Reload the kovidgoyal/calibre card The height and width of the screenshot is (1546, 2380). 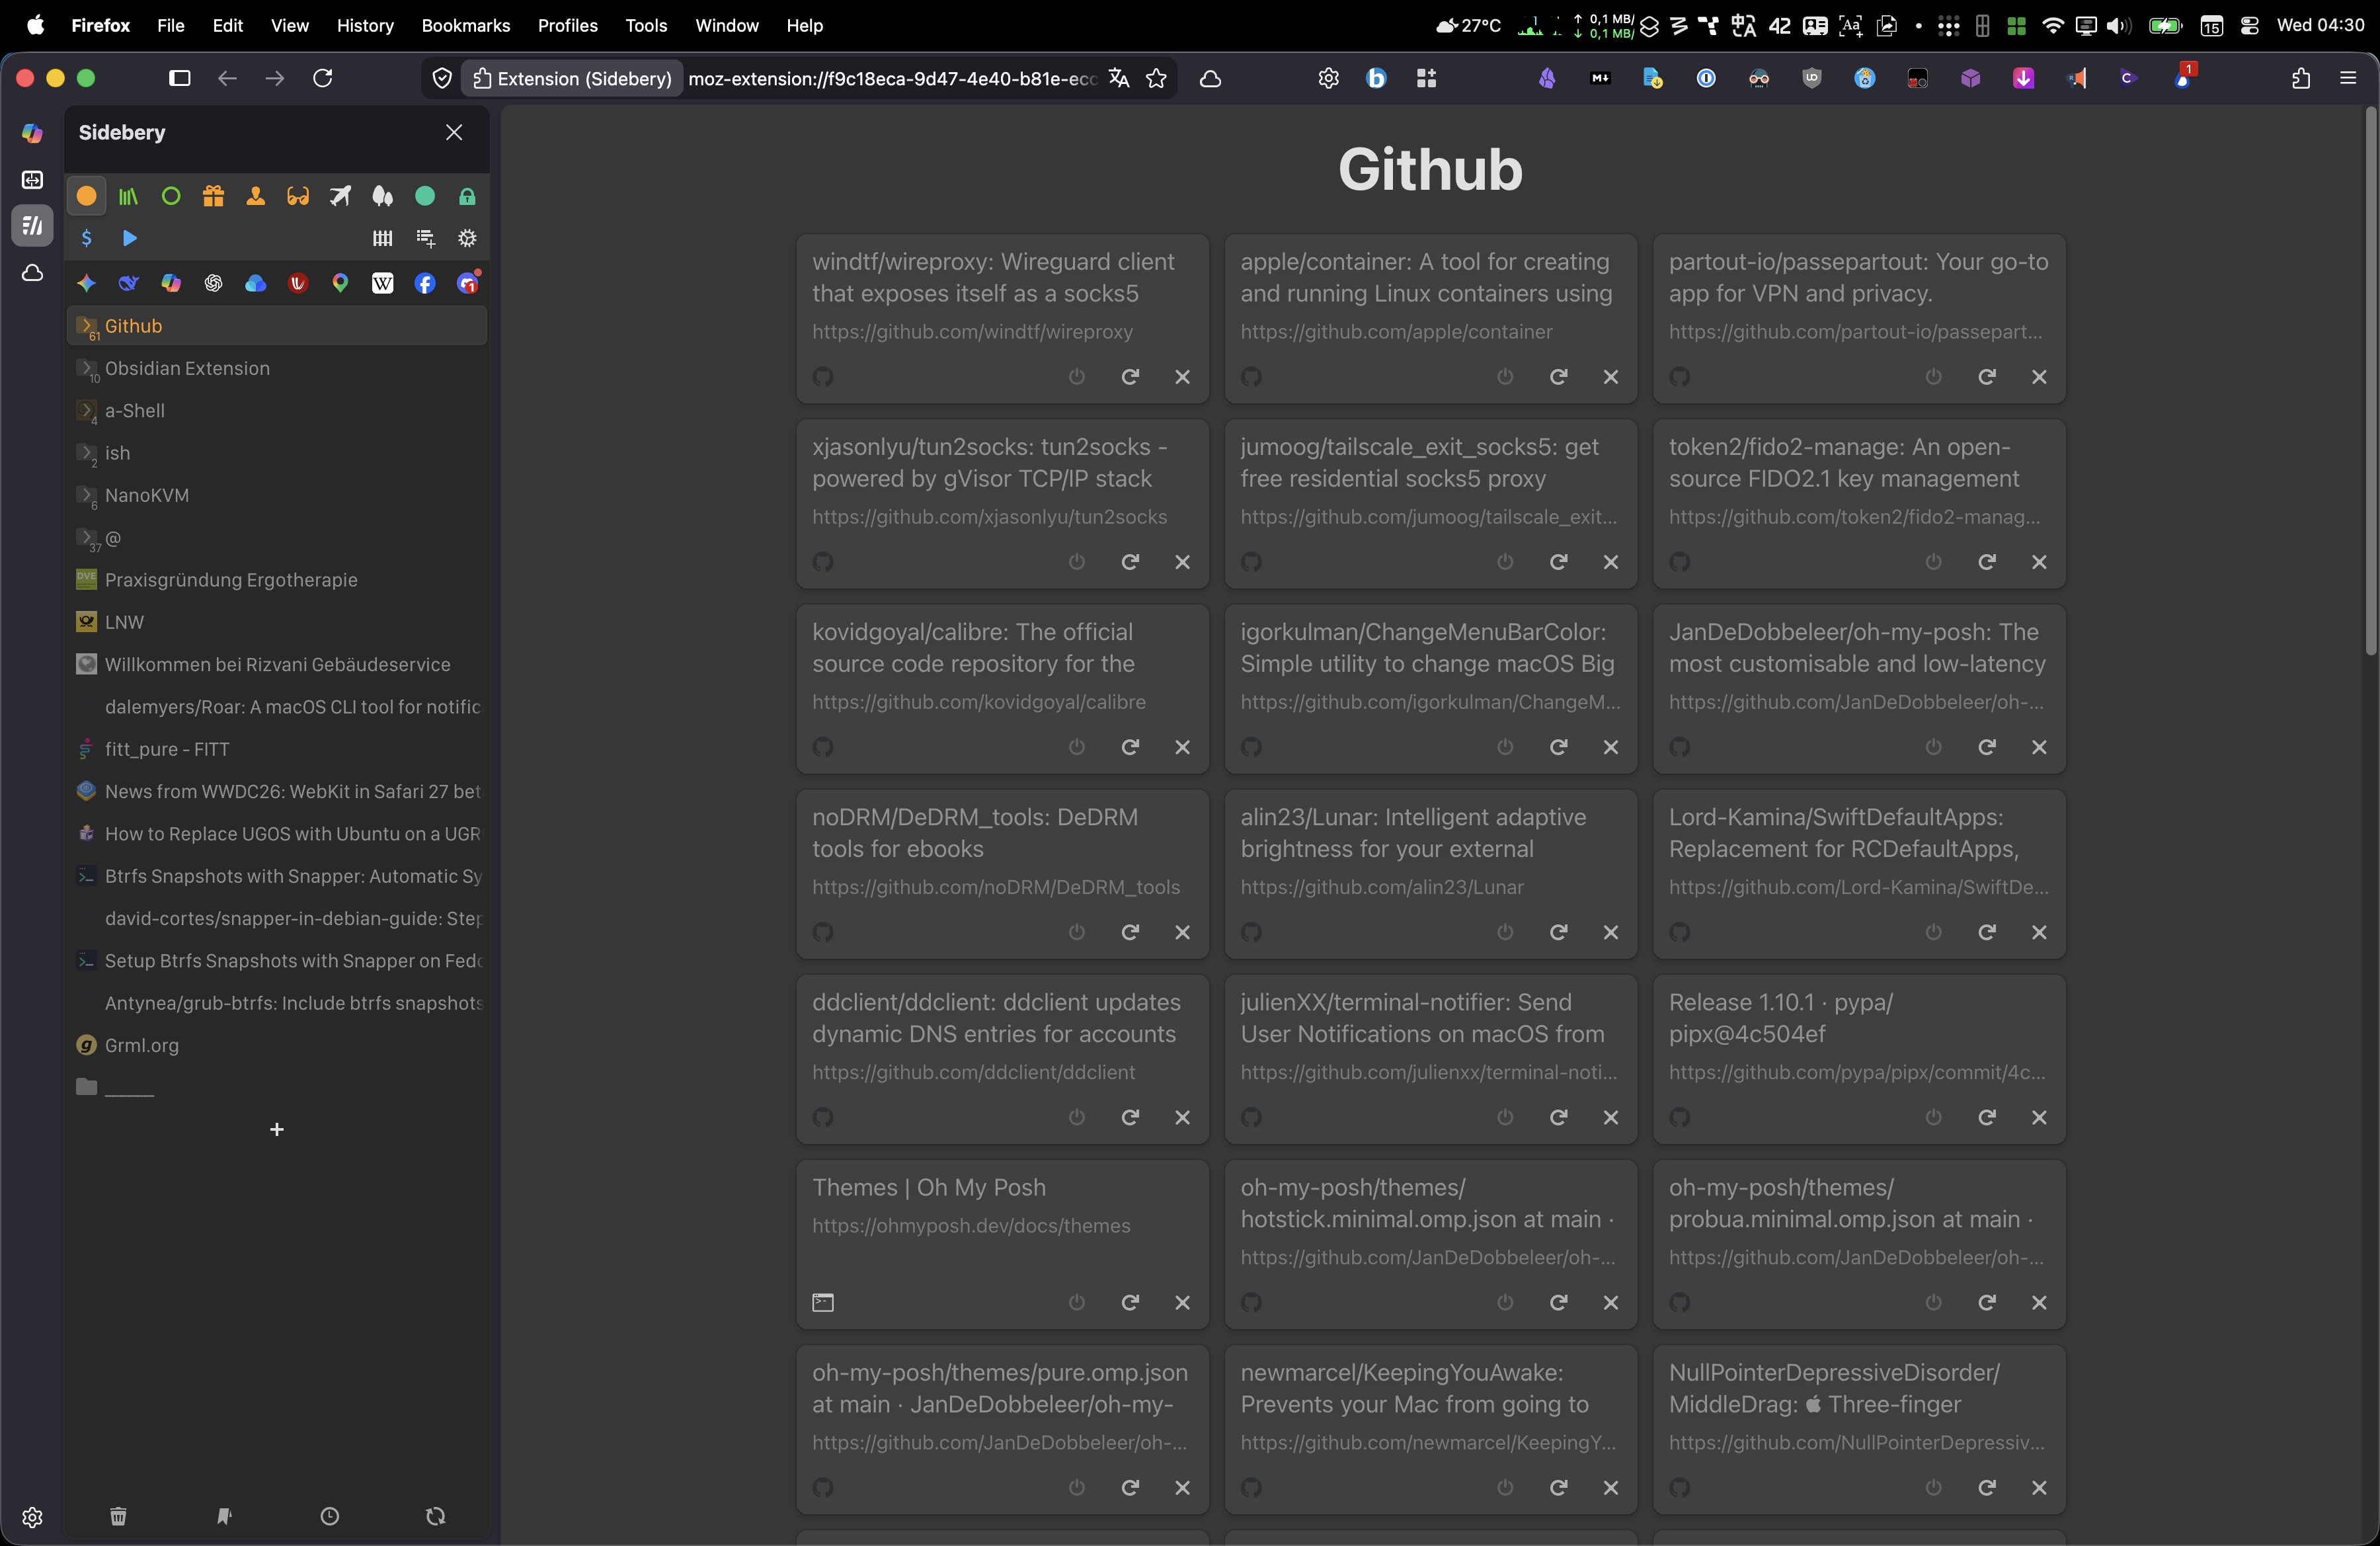click(x=1130, y=747)
